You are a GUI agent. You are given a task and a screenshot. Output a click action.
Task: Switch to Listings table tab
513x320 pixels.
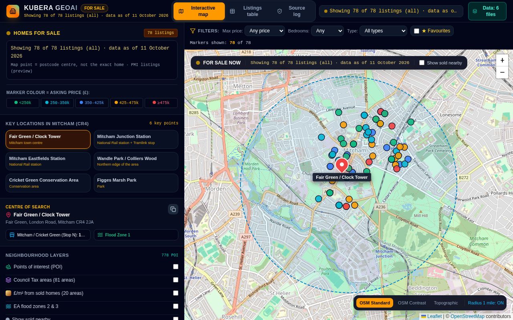pos(248,11)
